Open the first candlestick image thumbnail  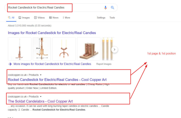[x=19, y=49]
